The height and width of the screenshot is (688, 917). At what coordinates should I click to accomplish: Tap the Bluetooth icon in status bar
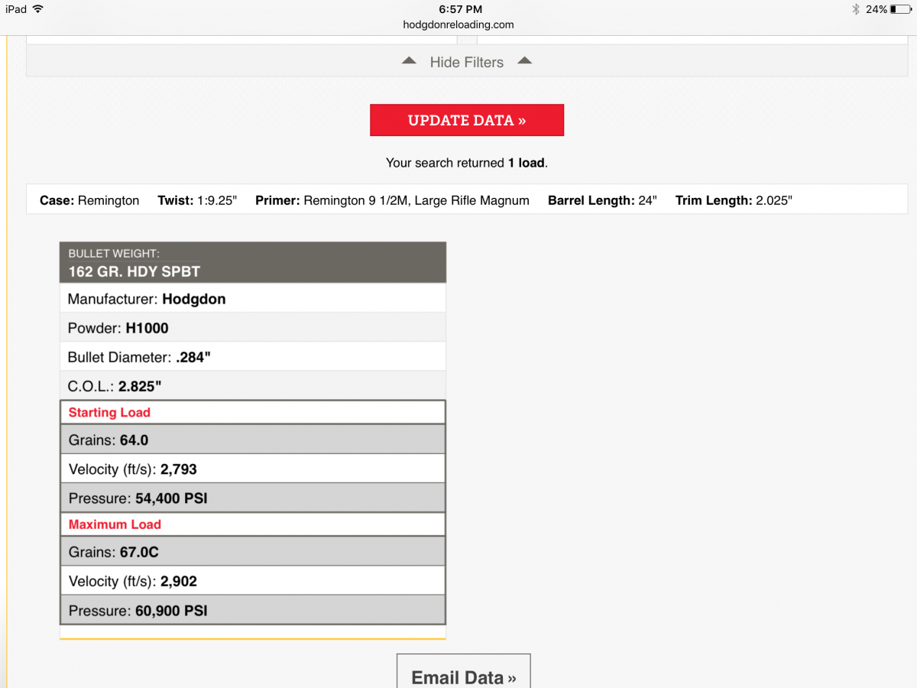click(x=856, y=9)
